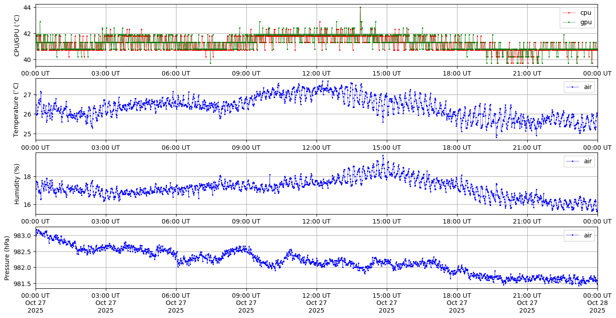
Task: Click the air legend in Humidity plot
Action: pos(579,161)
